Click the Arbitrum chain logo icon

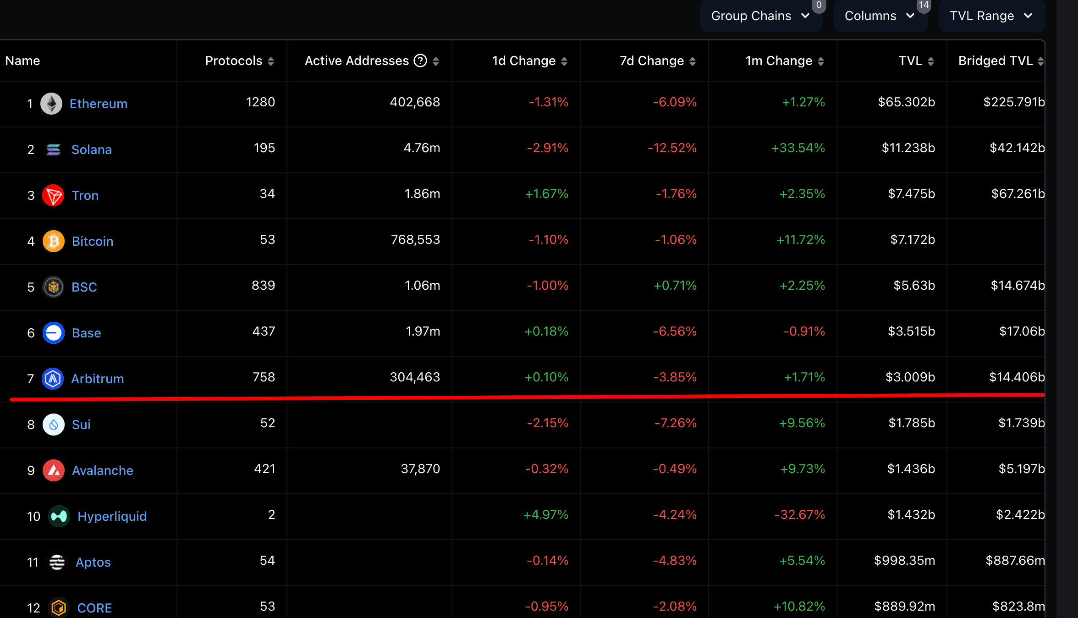pyautogui.click(x=53, y=379)
